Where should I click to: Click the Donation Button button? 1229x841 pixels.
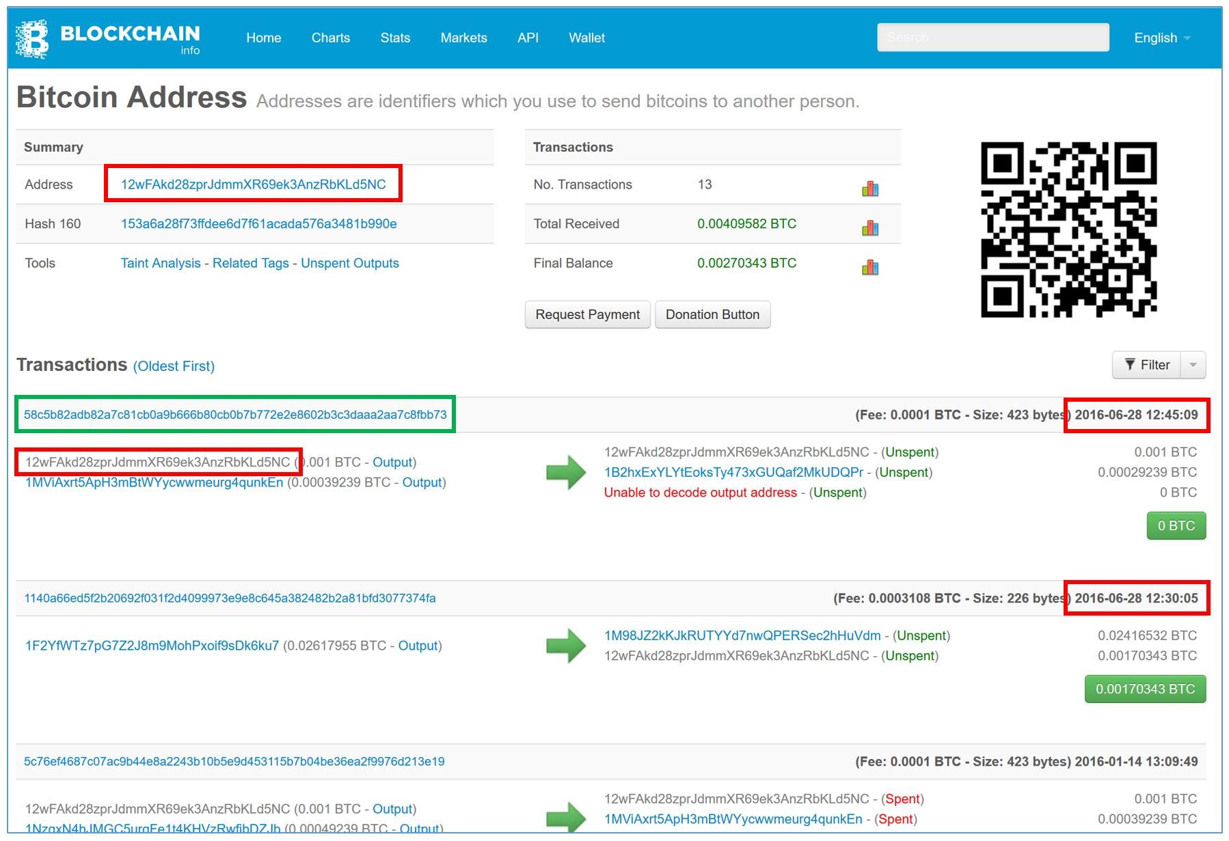coord(713,314)
